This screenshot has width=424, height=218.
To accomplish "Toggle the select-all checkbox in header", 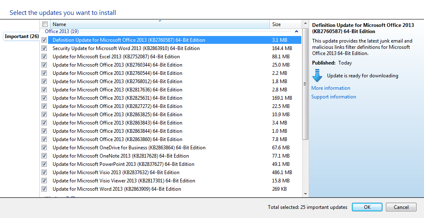I will tap(45, 24).
